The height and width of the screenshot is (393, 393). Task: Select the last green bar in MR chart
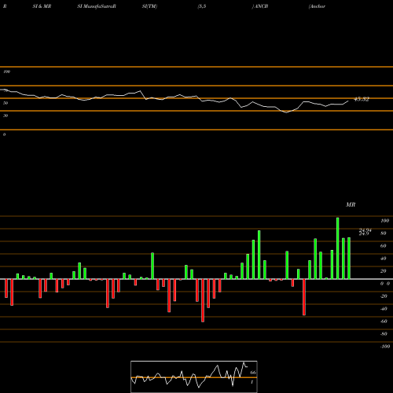click(x=349, y=259)
